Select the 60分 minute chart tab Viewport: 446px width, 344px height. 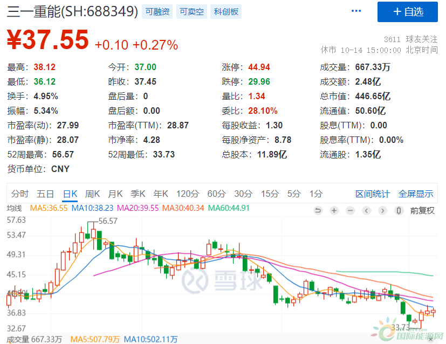216,194
